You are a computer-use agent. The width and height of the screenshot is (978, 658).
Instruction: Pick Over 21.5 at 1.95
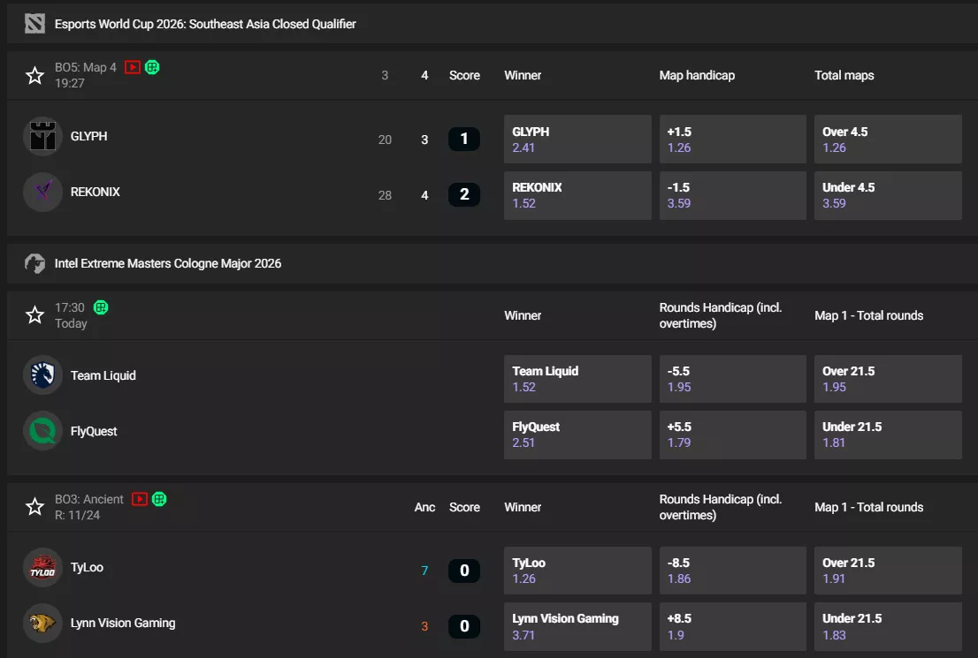(x=888, y=379)
